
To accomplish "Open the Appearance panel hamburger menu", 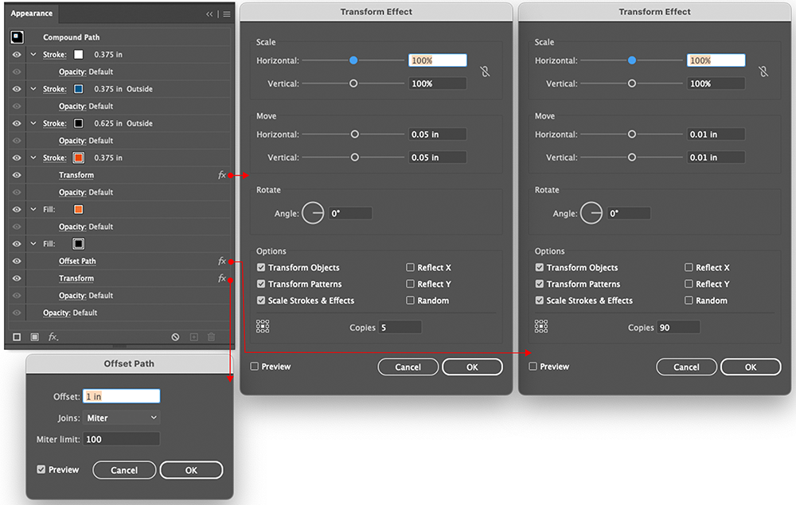I will [227, 14].
